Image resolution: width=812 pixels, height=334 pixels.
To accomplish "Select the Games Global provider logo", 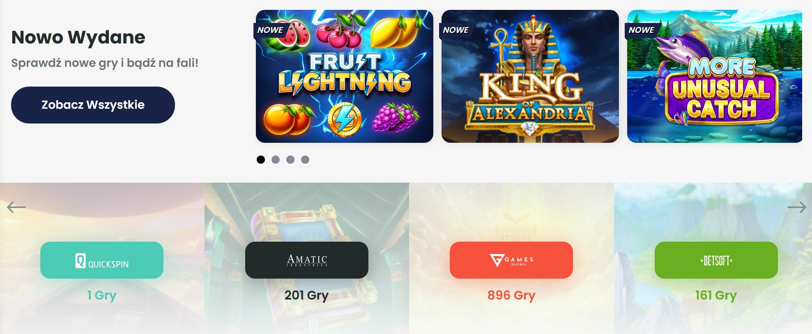I will [x=511, y=260].
